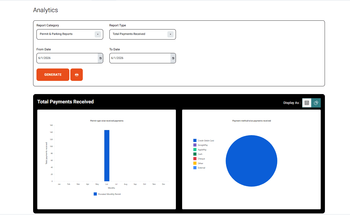Click the To Date label
This screenshot has width=350, height=215.
(115, 49)
